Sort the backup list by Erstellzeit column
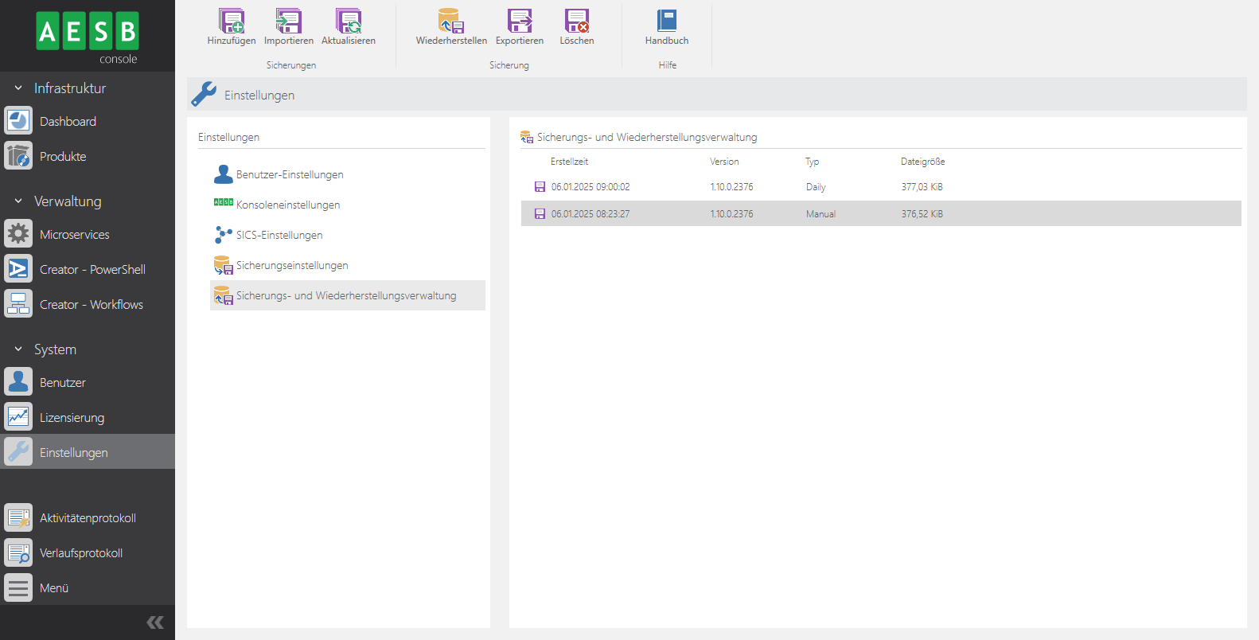This screenshot has width=1259, height=640. point(569,162)
